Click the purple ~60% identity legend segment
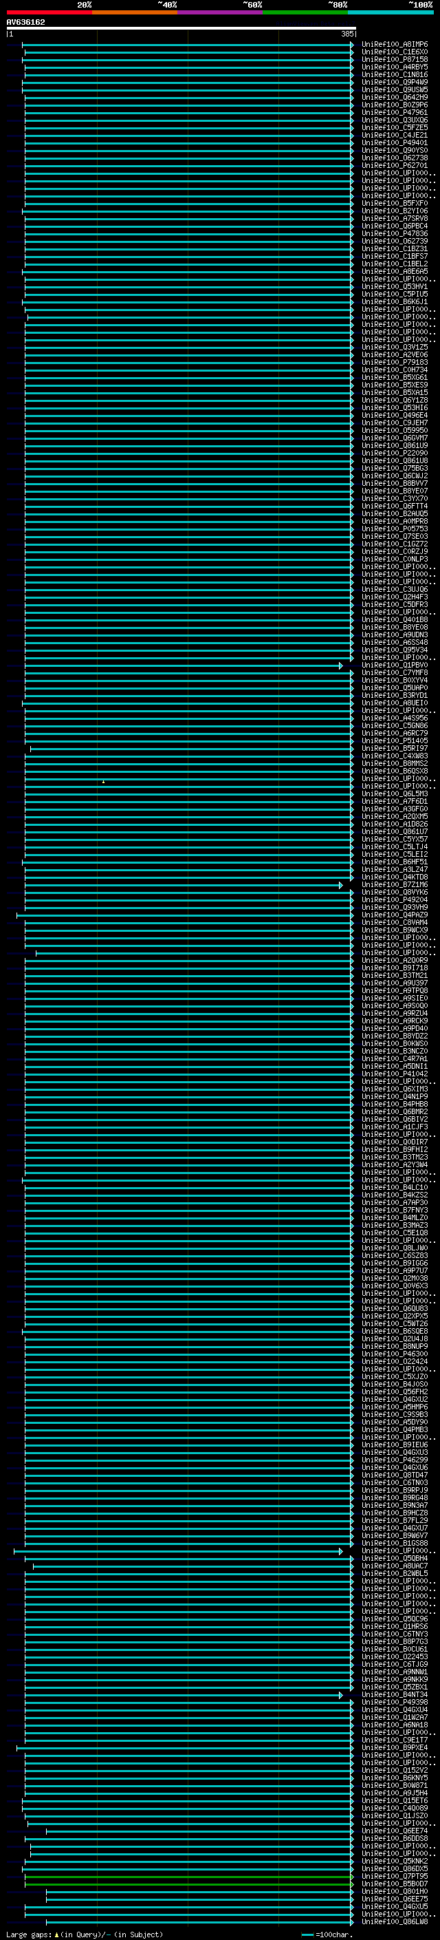 pyautogui.click(x=219, y=12)
